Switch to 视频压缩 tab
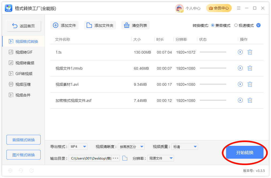The height and width of the screenshot is (178, 271). tap(24, 84)
